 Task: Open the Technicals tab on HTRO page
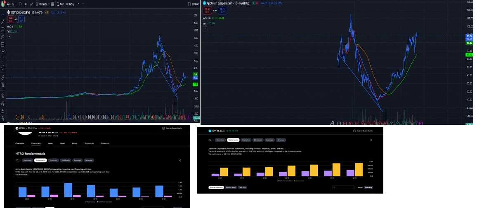click(x=89, y=143)
